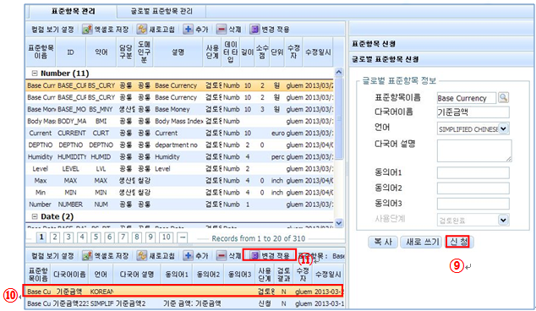Click the plus add icon in top toolbar
The width and height of the screenshot is (536, 311).
coord(188,30)
